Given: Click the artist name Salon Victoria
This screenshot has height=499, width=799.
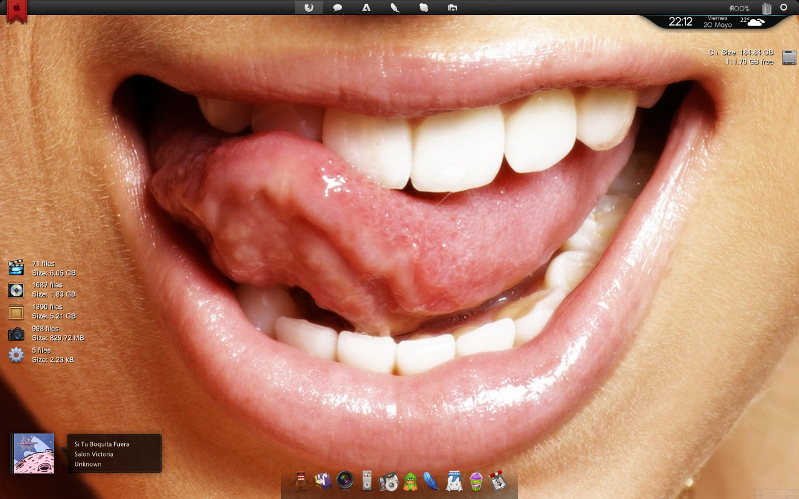Looking at the screenshot, I should [x=94, y=454].
